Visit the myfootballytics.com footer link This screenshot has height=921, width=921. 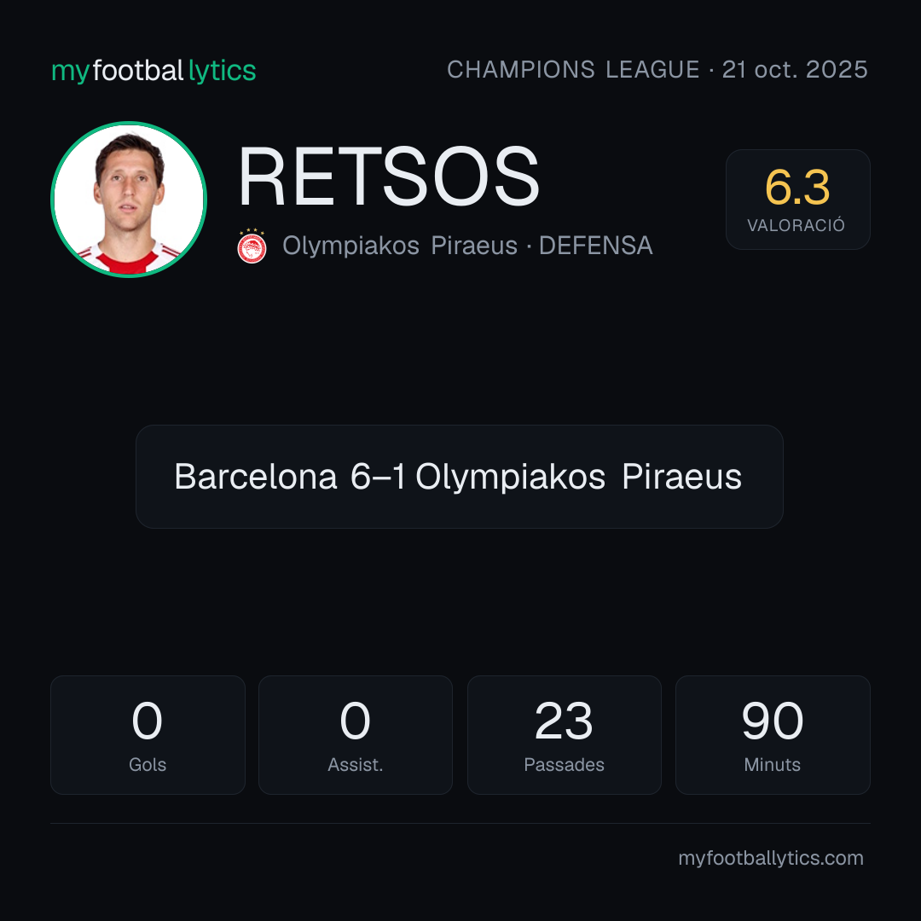point(771,858)
